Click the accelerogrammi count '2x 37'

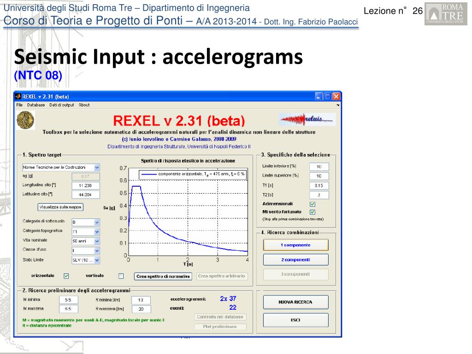coord(228,299)
